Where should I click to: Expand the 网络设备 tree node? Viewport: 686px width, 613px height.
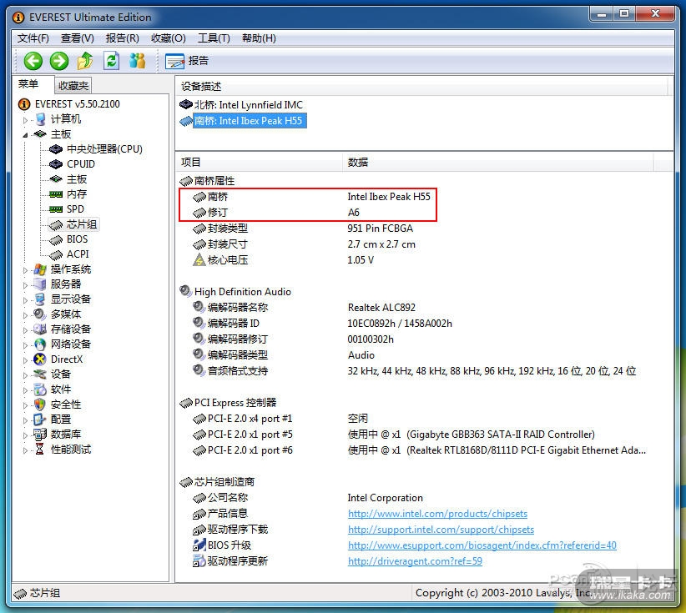[x=25, y=345]
